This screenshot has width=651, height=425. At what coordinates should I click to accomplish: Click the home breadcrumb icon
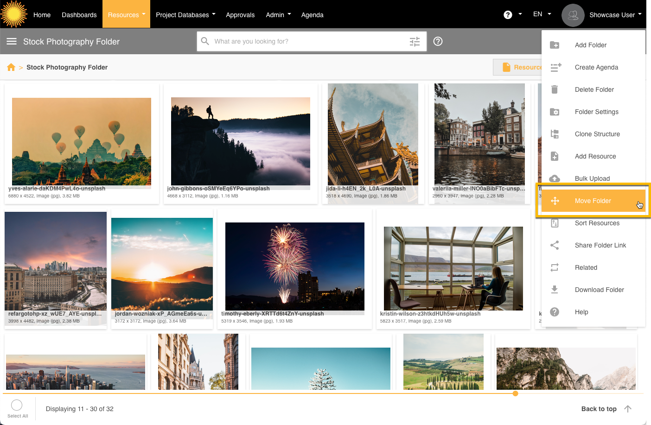[x=11, y=67]
